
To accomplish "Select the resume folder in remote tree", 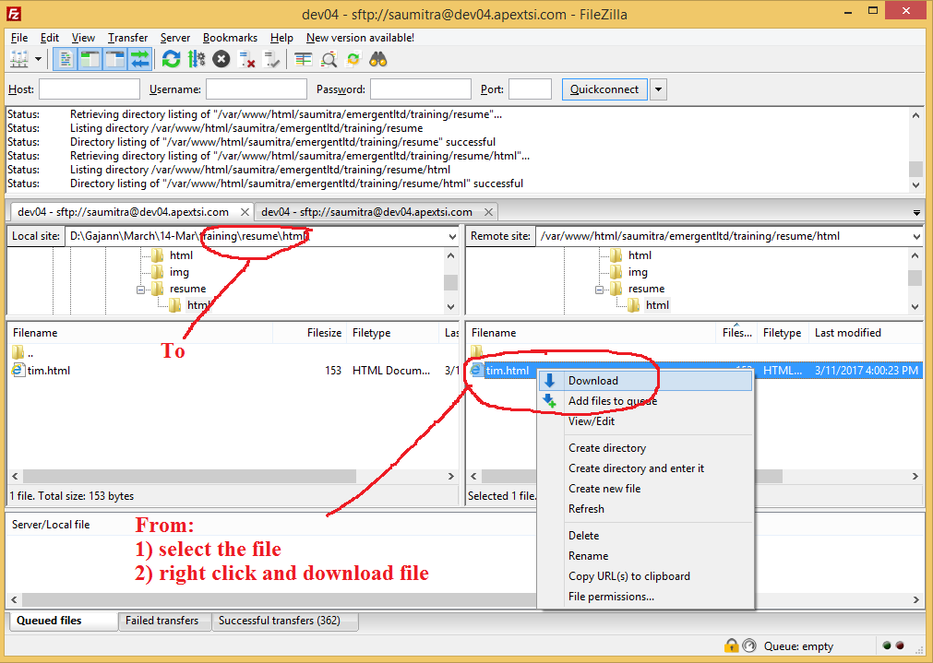I will pyautogui.click(x=646, y=289).
